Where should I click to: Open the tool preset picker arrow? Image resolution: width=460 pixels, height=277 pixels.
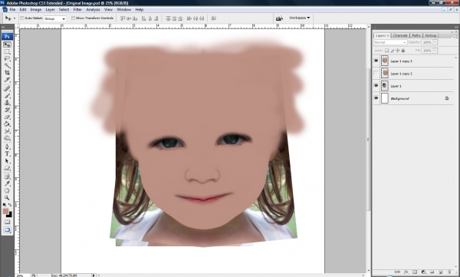point(15,18)
